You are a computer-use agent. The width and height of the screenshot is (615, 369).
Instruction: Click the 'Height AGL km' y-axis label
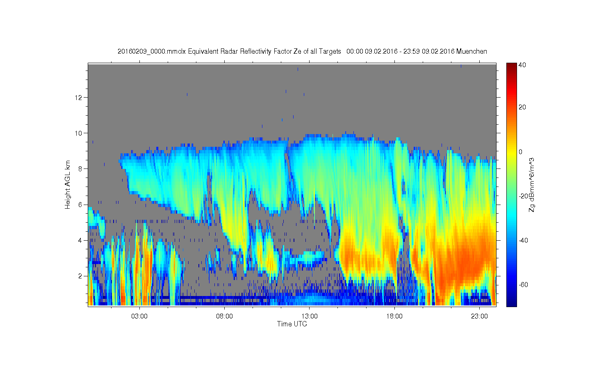click(x=68, y=184)
